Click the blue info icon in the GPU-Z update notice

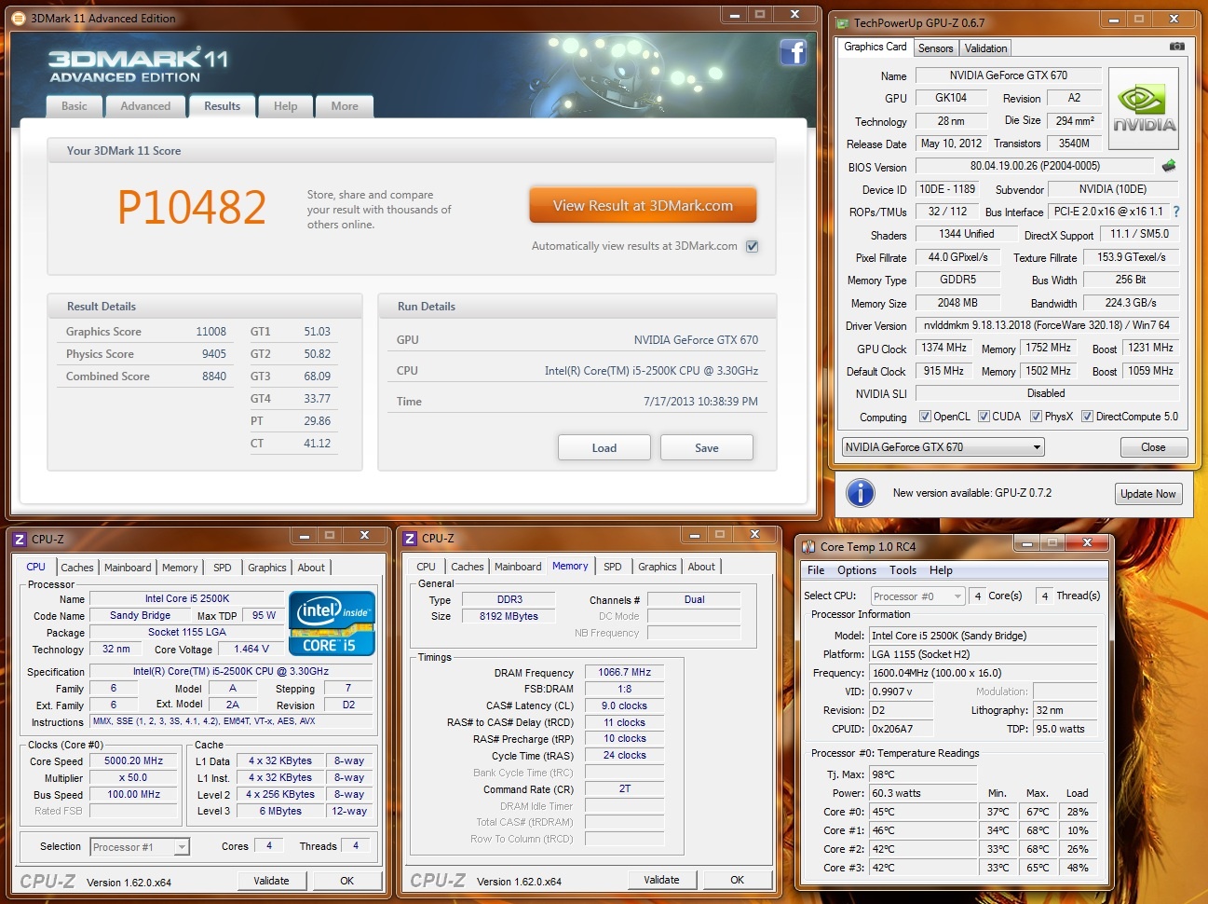pos(860,493)
